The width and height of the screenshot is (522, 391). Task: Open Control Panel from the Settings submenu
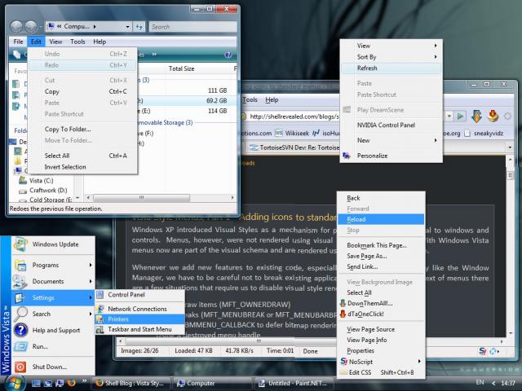coord(139,295)
